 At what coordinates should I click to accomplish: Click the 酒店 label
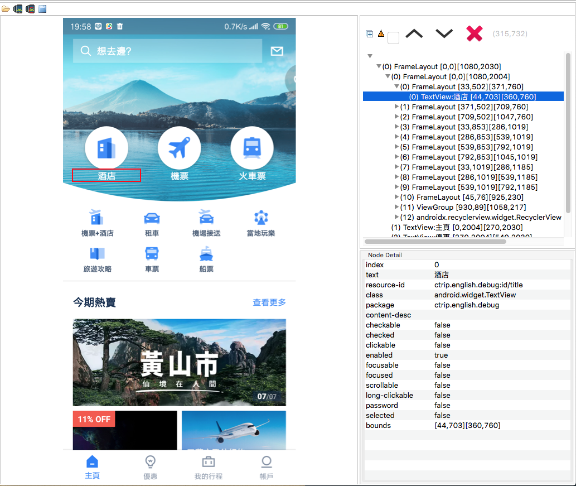click(x=107, y=176)
